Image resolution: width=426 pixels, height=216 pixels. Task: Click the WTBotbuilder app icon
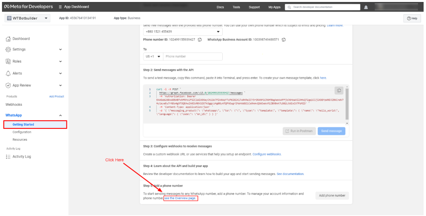(x=9, y=18)
